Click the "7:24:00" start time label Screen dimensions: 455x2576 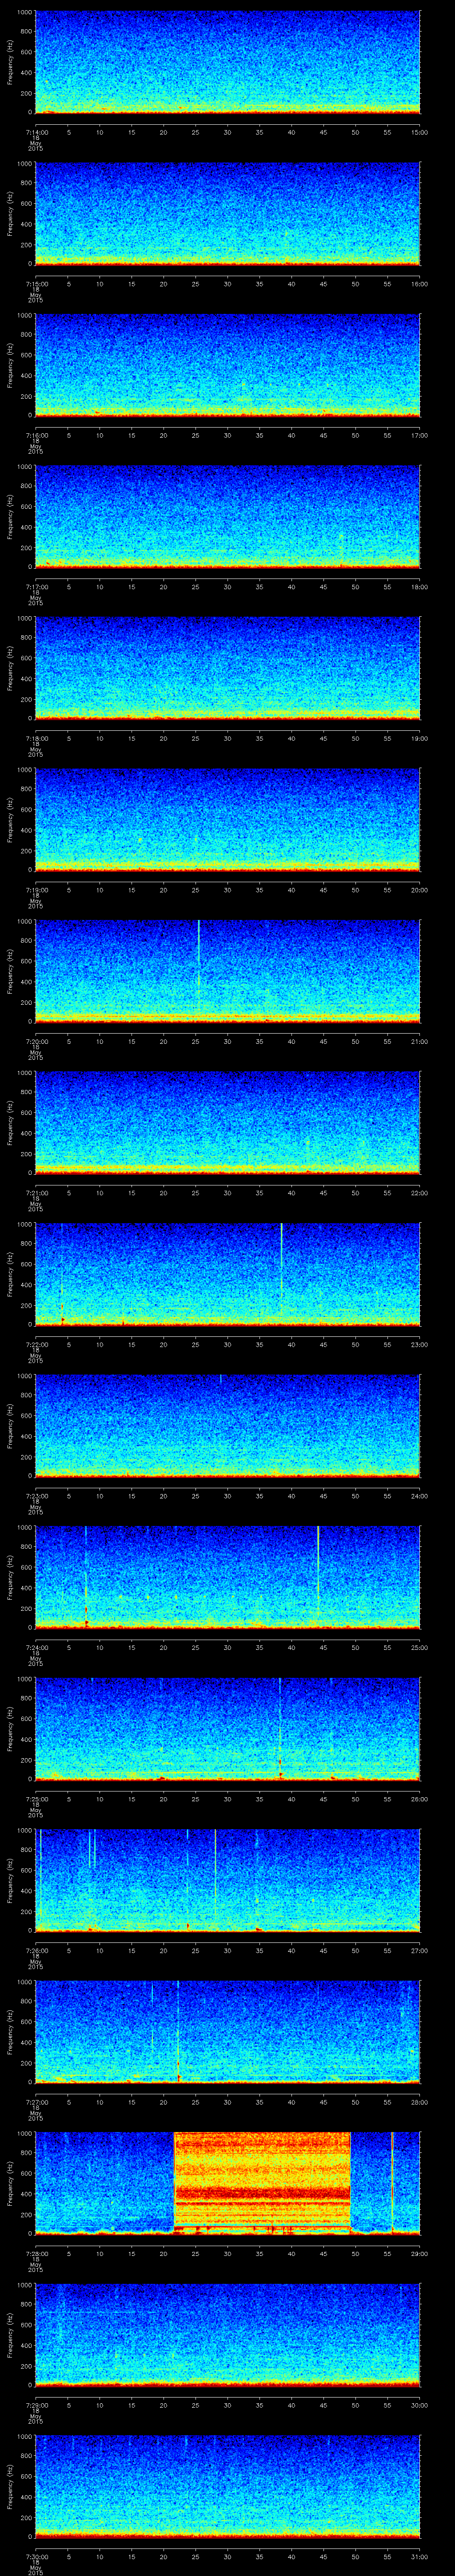[x=36, y=1647]
